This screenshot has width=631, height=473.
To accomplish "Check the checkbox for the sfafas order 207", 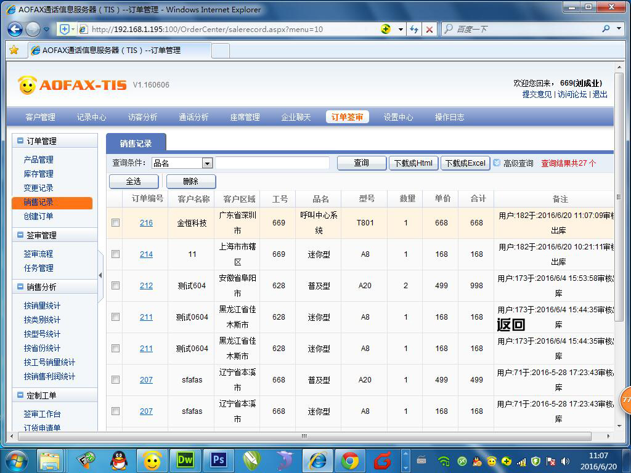I will point(115,380).
